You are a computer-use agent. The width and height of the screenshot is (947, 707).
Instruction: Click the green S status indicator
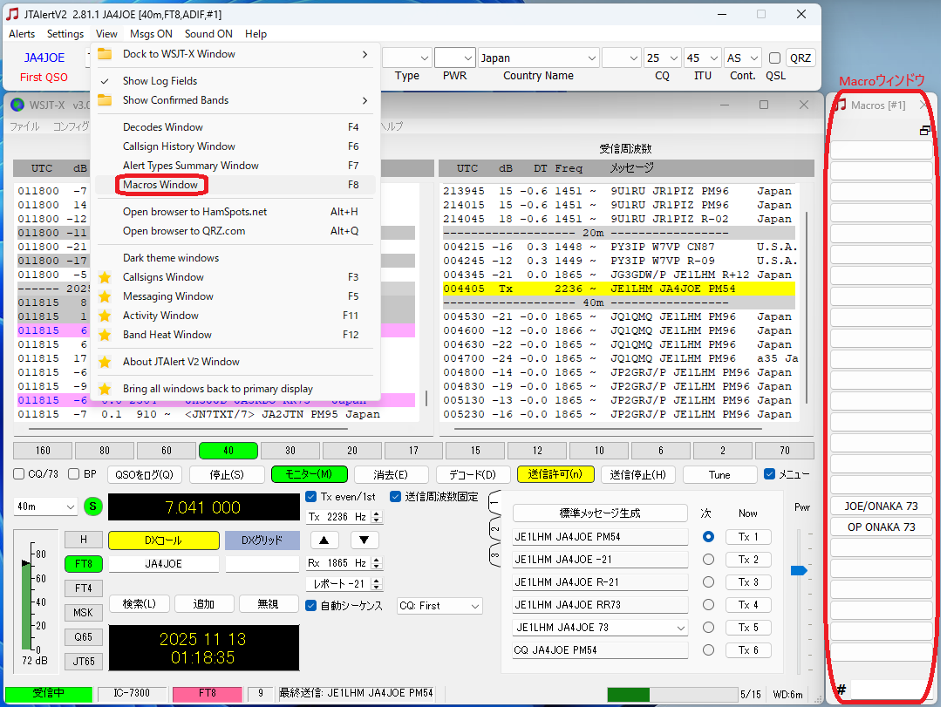click(92, 506)
